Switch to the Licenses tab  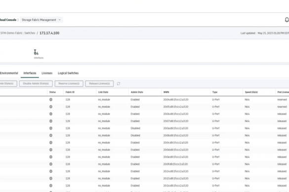tap(47, 73)
